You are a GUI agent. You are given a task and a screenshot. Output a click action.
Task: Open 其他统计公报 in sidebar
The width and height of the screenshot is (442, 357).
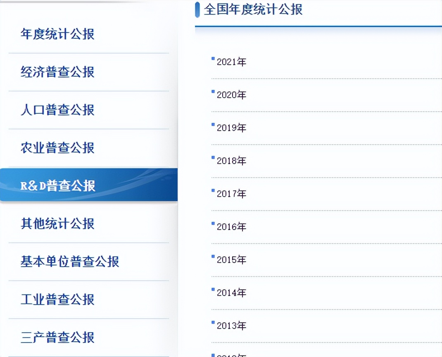57,224
